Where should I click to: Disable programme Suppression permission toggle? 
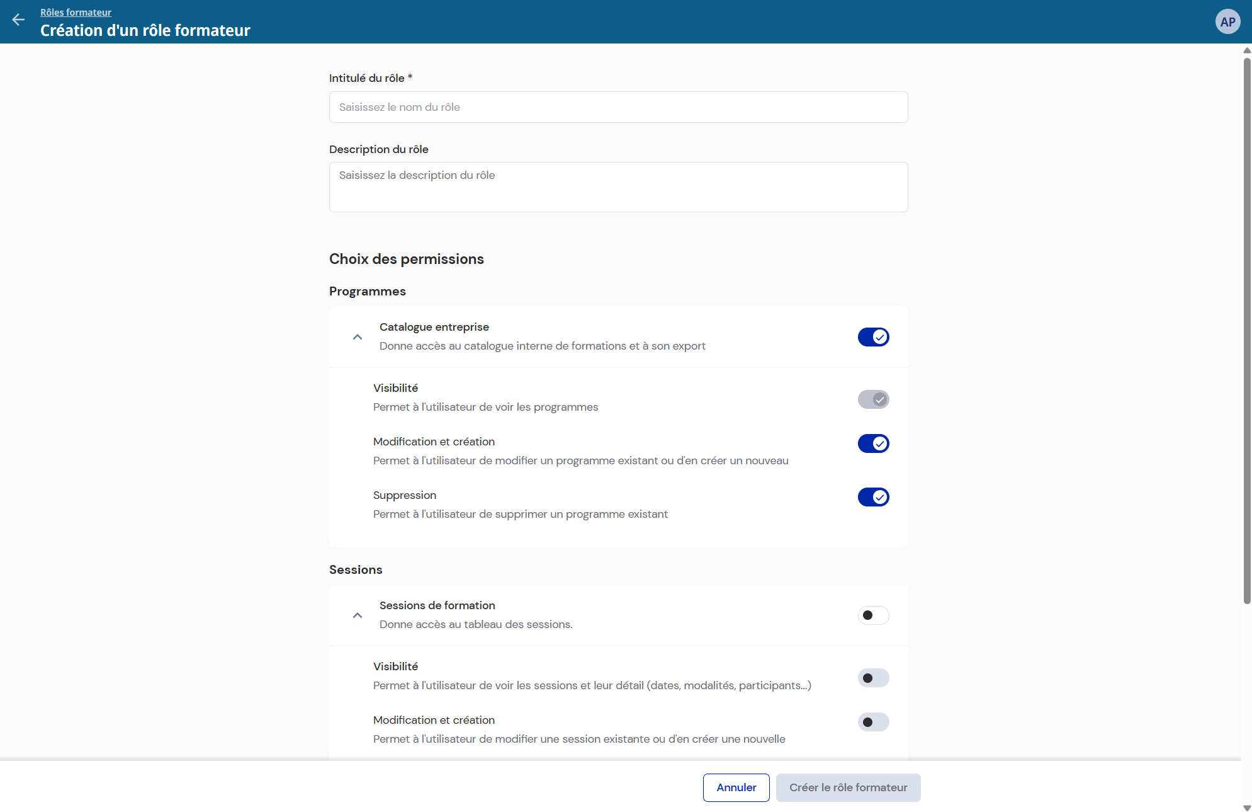click(873, 497)
